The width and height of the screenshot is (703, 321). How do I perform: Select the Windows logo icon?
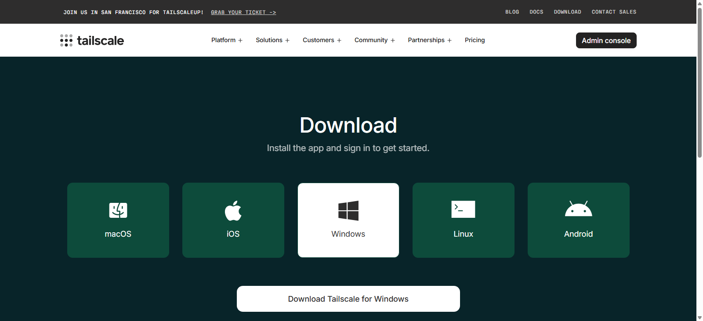348,211
